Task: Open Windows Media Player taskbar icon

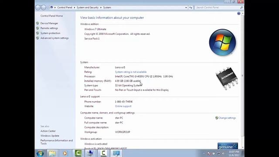Action: tap(65, 153)
